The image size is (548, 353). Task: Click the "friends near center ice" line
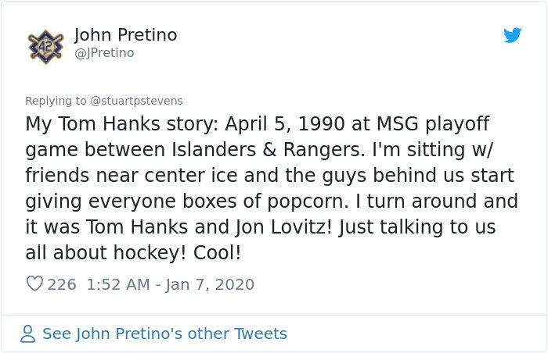coord(269,176)
